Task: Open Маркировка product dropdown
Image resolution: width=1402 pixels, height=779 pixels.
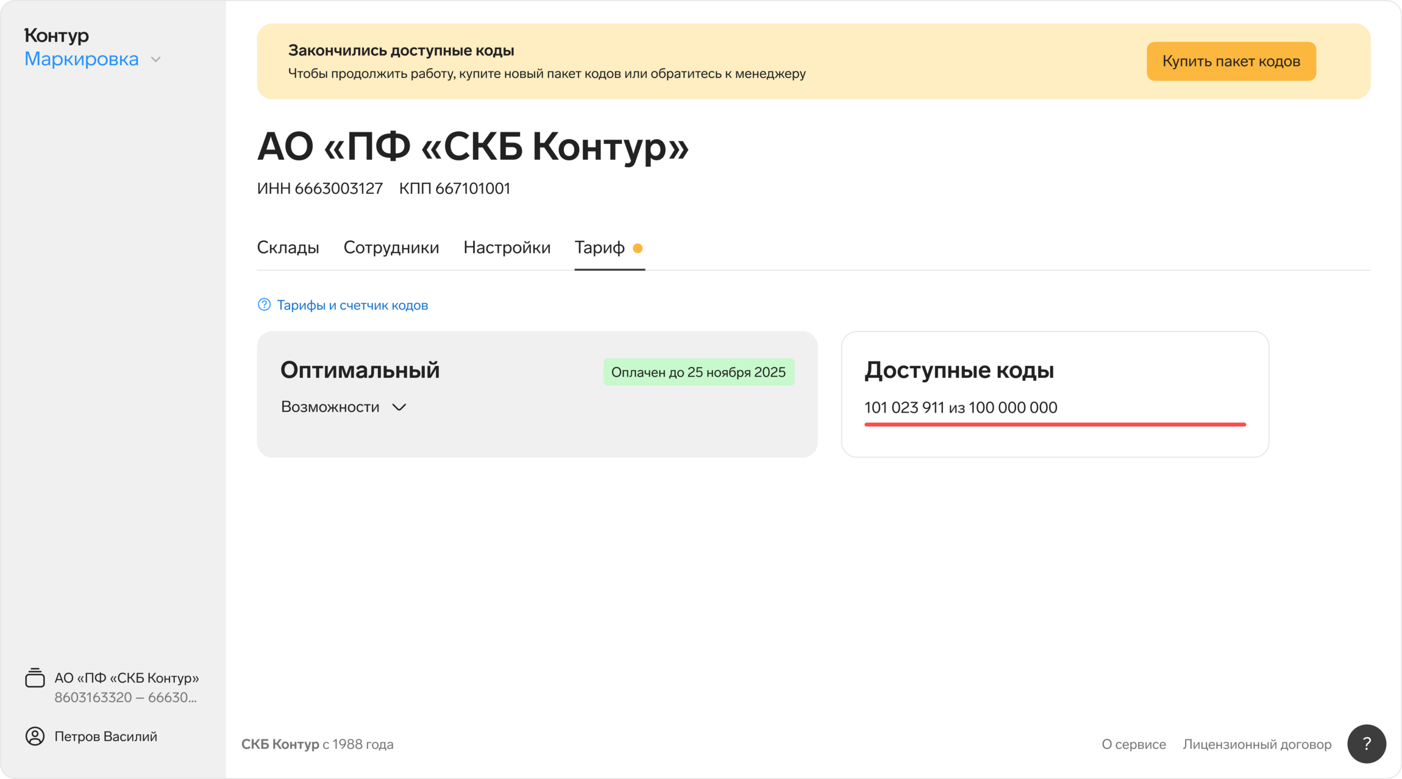Action: [82, 59]
